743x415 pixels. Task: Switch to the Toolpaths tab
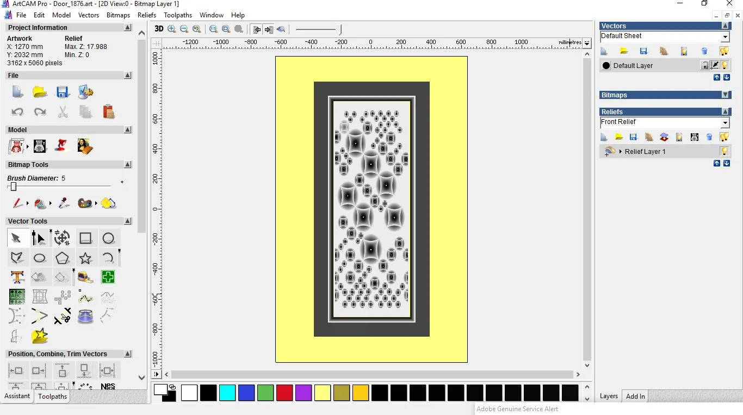pyautogui.click(x=52, y=397)
